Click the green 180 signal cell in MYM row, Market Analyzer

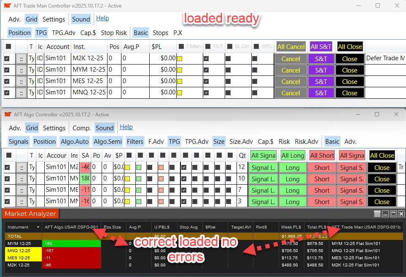pos(72,243)
